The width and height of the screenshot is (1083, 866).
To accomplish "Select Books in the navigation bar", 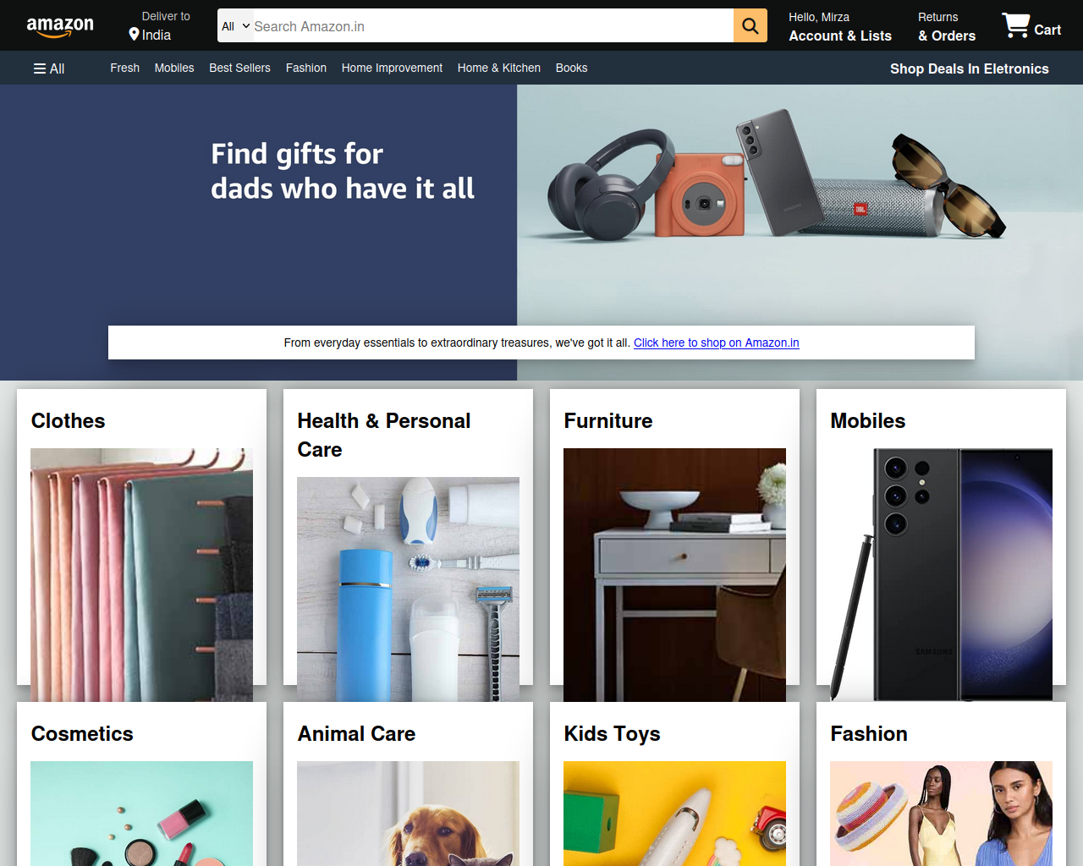I will (x=571, y=68).
